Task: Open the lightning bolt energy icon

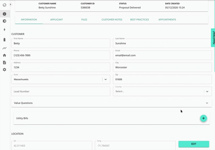Action: point(4,30)
